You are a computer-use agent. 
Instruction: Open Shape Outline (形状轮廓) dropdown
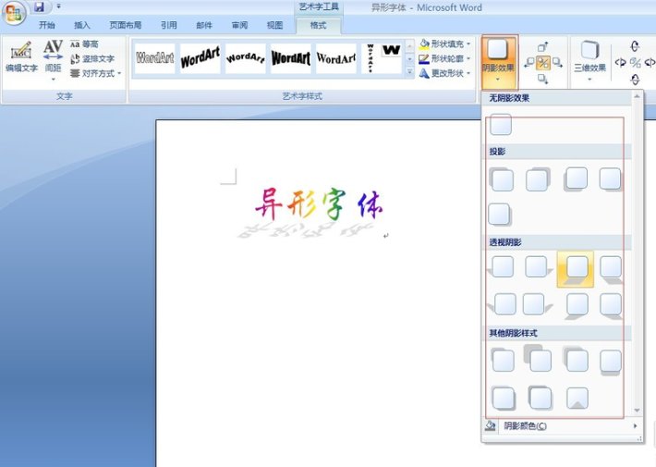pos(444,58)
